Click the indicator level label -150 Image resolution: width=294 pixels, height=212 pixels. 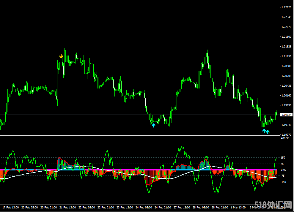click(283, 182)
